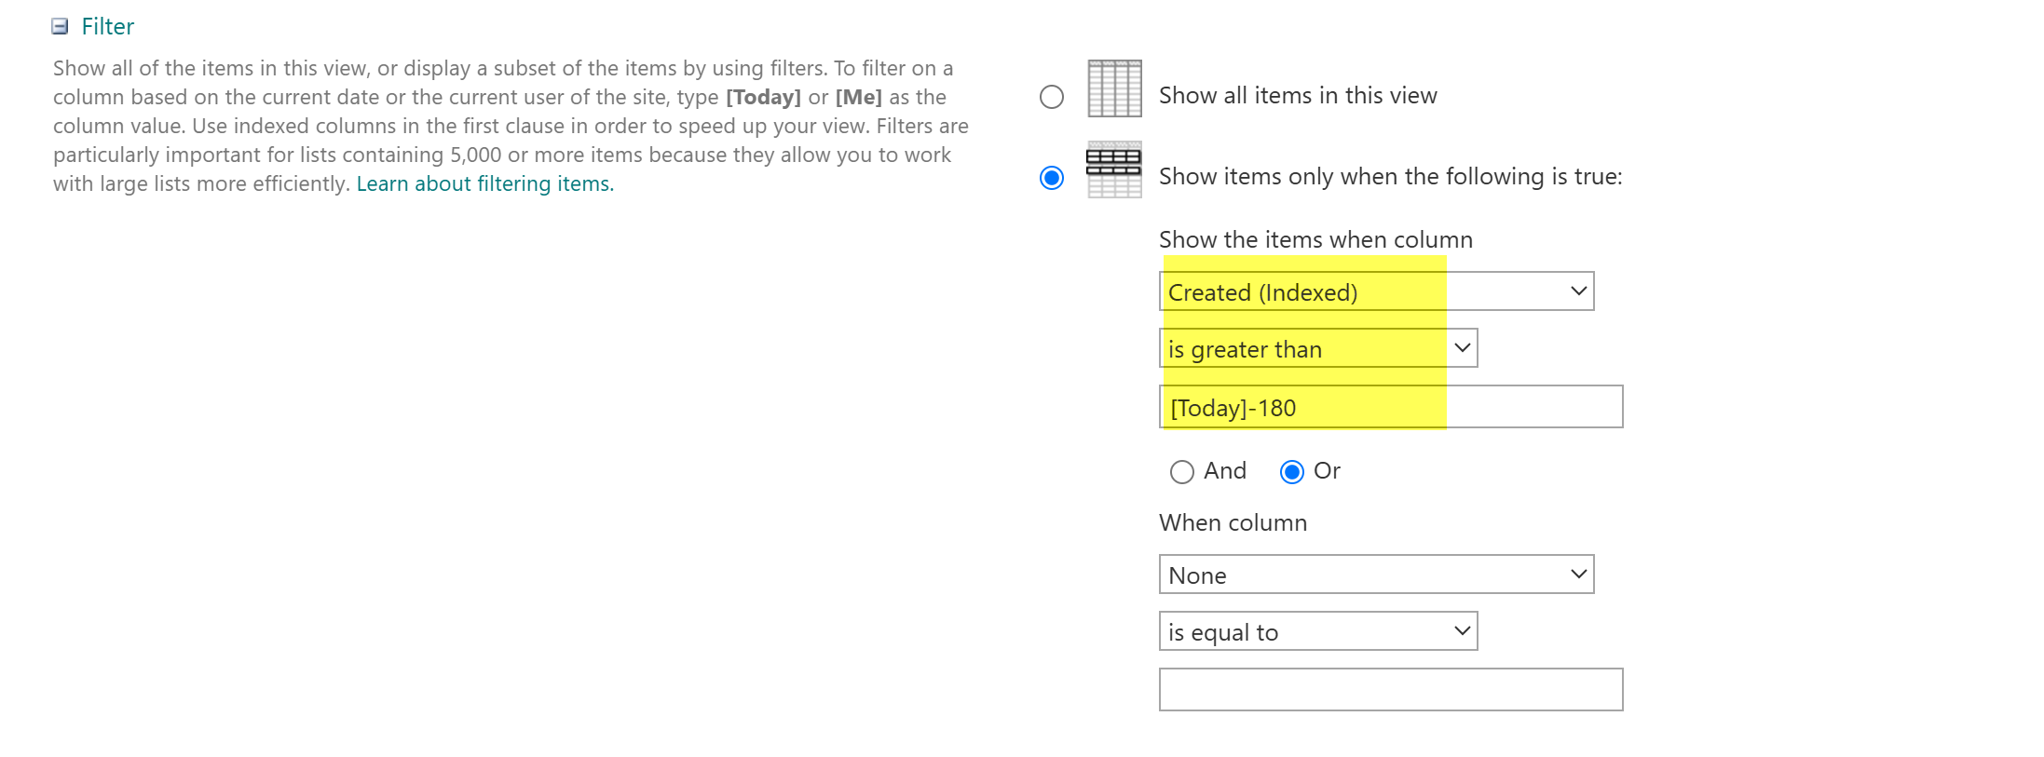Click the empty second filter value field
The width and height of the screenshot is (2044, 757).
[x=1390, y=690]
